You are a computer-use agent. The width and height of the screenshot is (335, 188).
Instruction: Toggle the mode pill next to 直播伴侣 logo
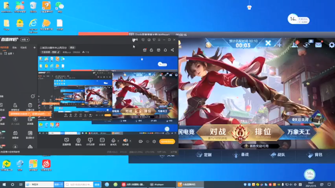[x=25, y=40]
